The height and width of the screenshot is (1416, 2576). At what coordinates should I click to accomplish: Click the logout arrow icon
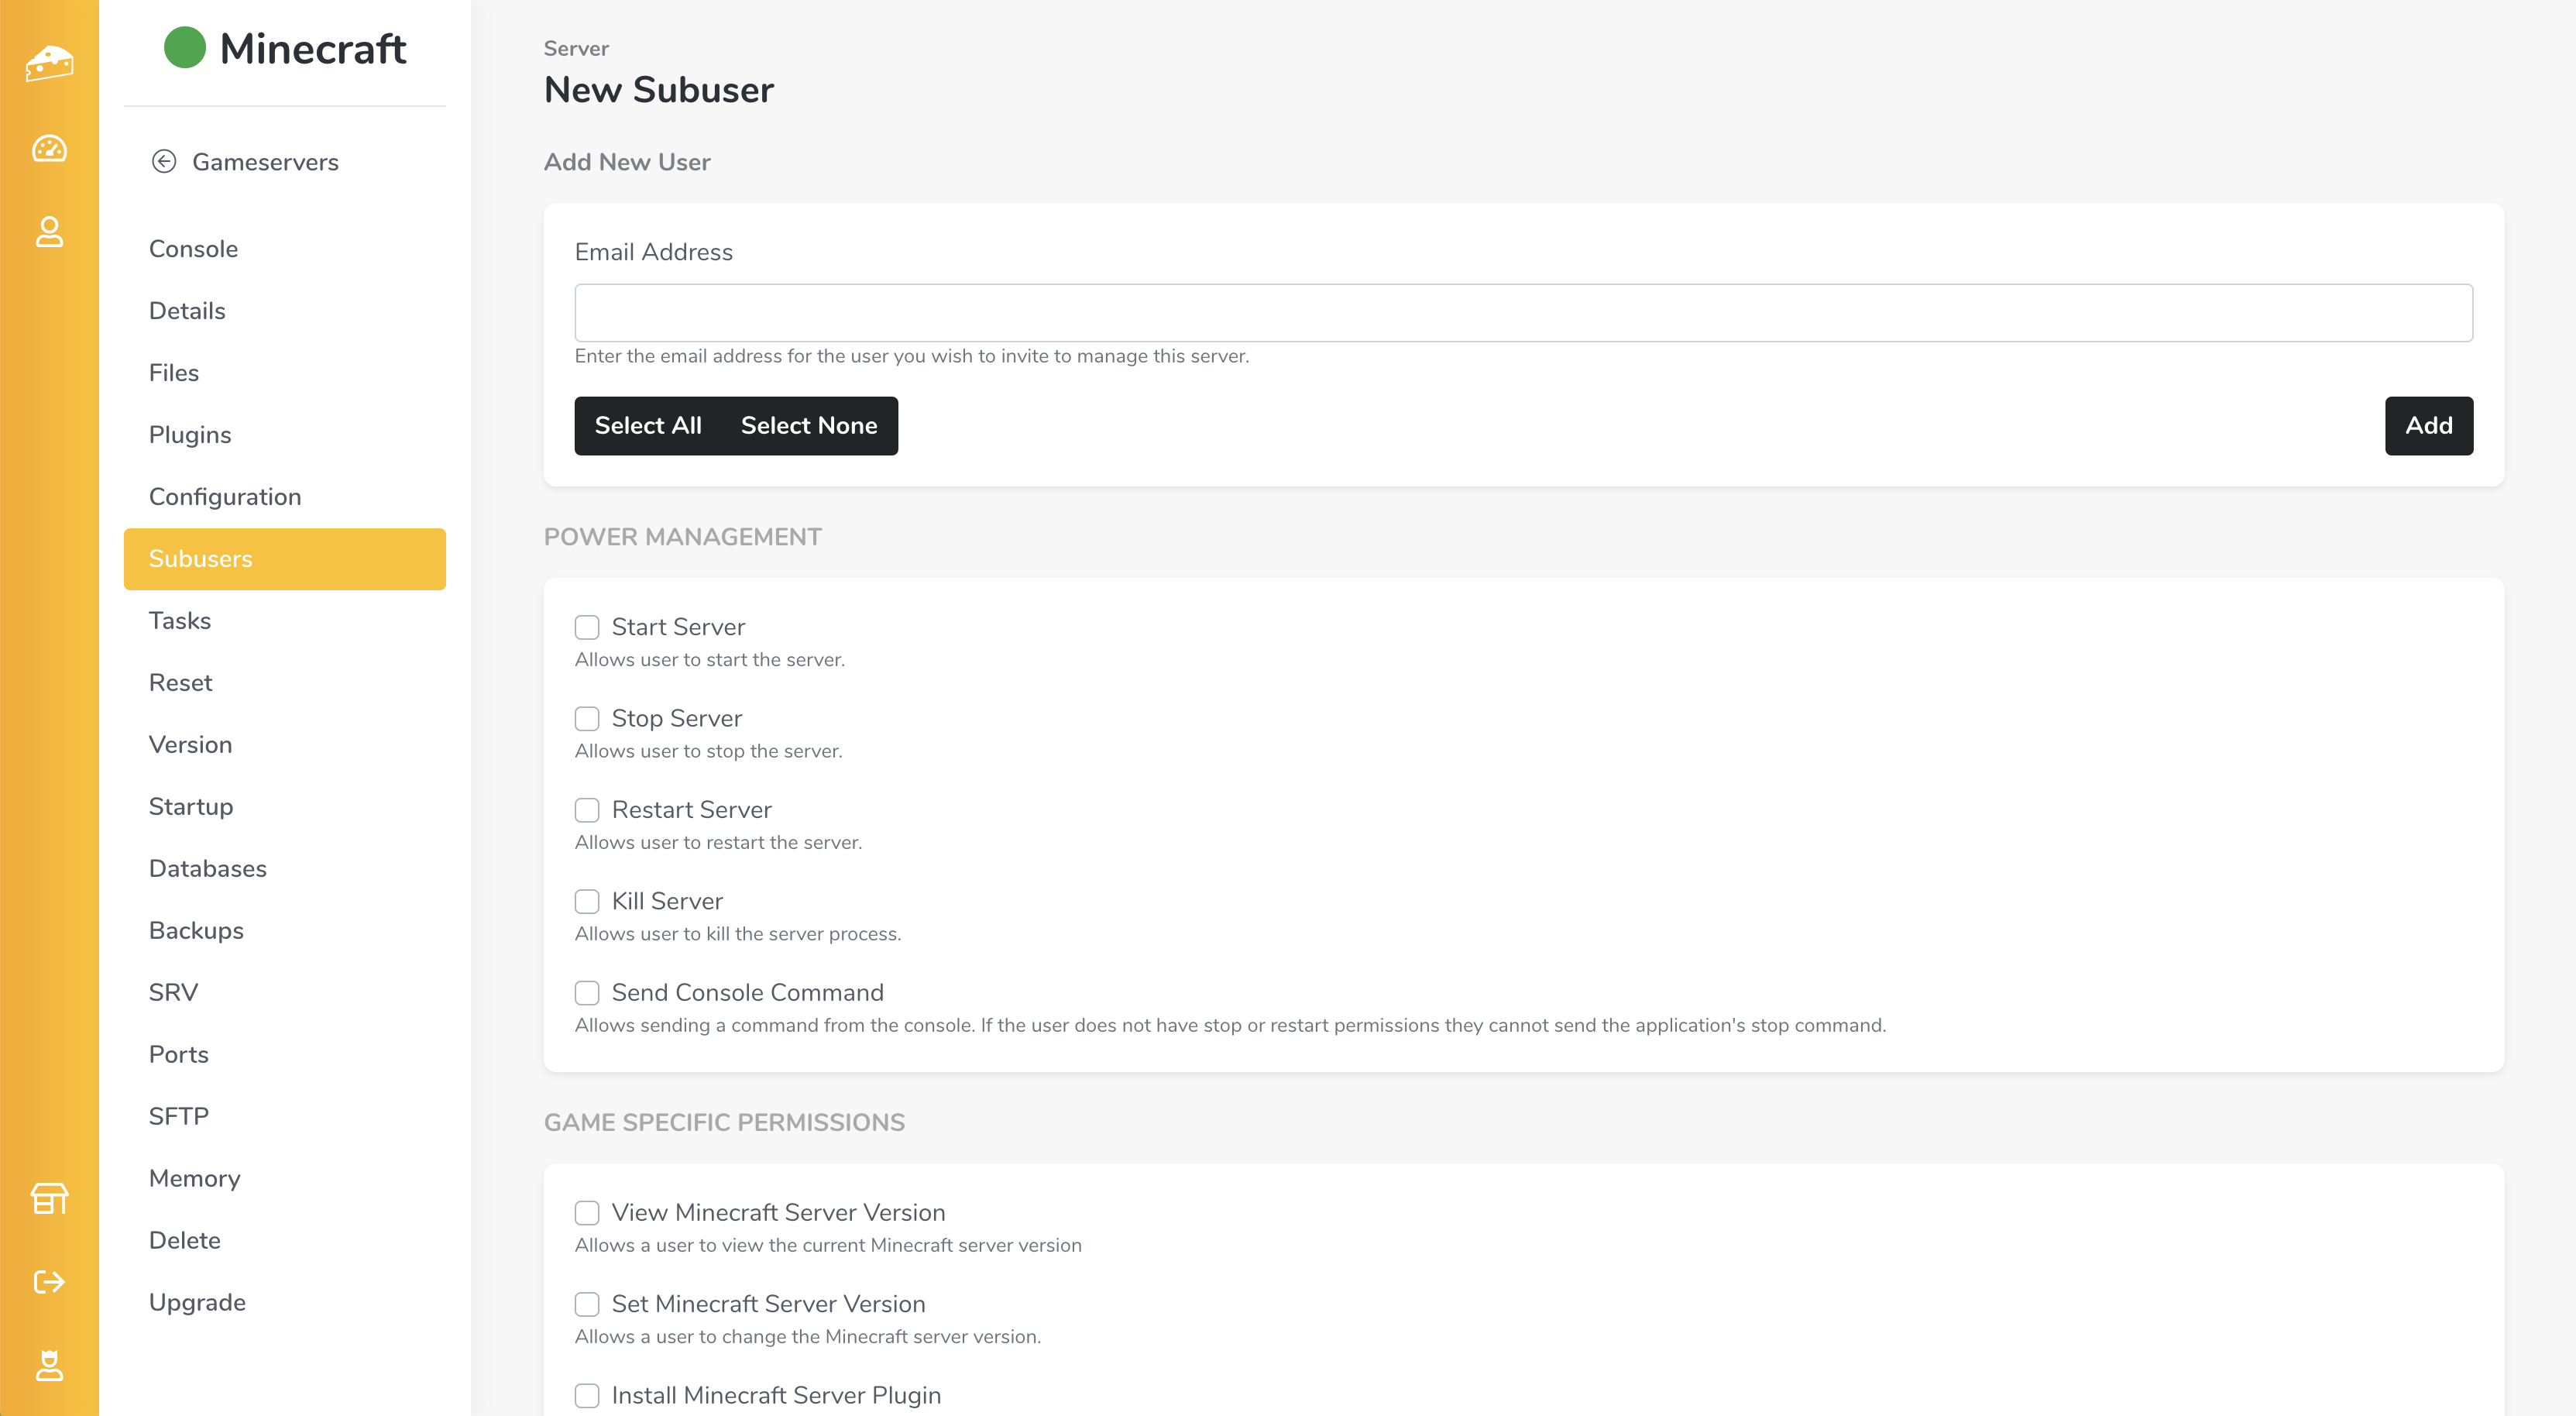[x=49, y=1282]
